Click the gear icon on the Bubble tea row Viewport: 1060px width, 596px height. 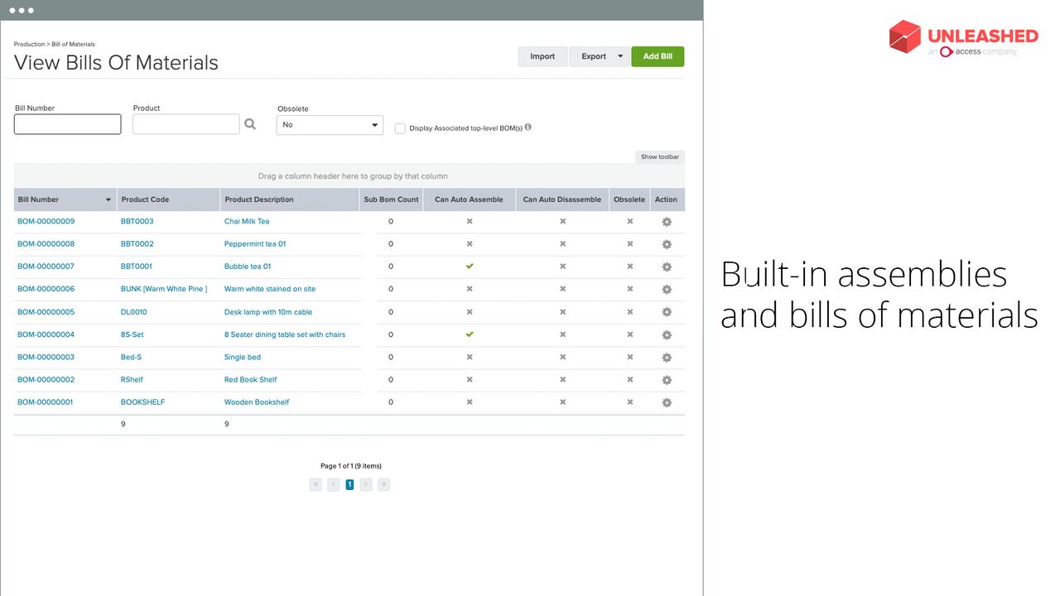(667, 267)
